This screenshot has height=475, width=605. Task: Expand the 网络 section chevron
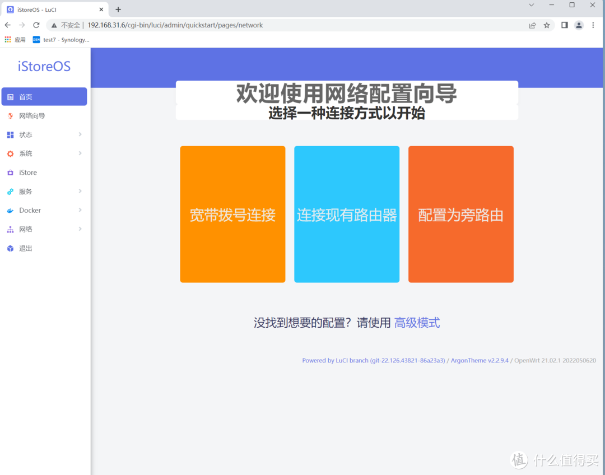pyautogui.click(x=80, y=229)
